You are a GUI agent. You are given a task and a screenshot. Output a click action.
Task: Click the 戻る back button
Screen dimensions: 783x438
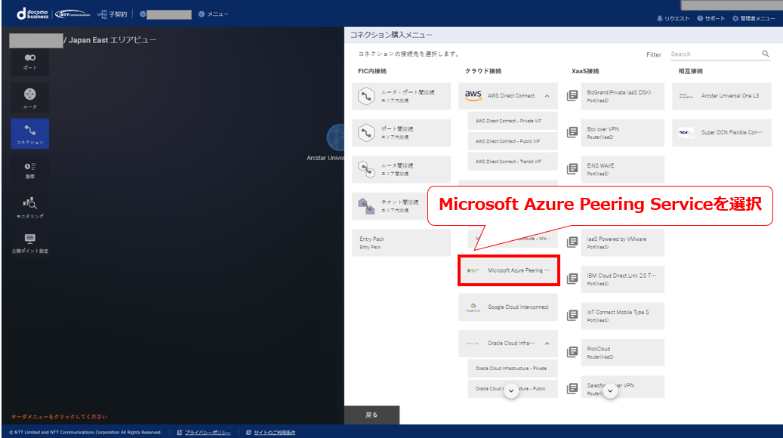pos(371,415)
